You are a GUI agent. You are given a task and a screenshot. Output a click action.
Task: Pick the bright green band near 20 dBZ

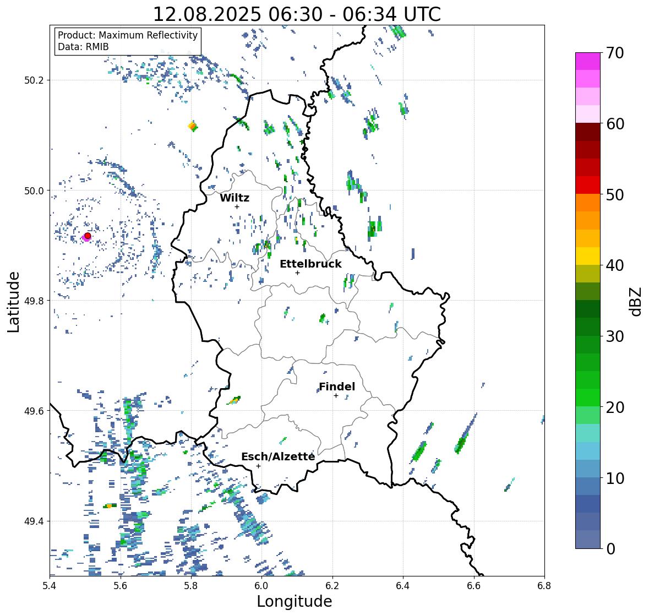point(588,398)
